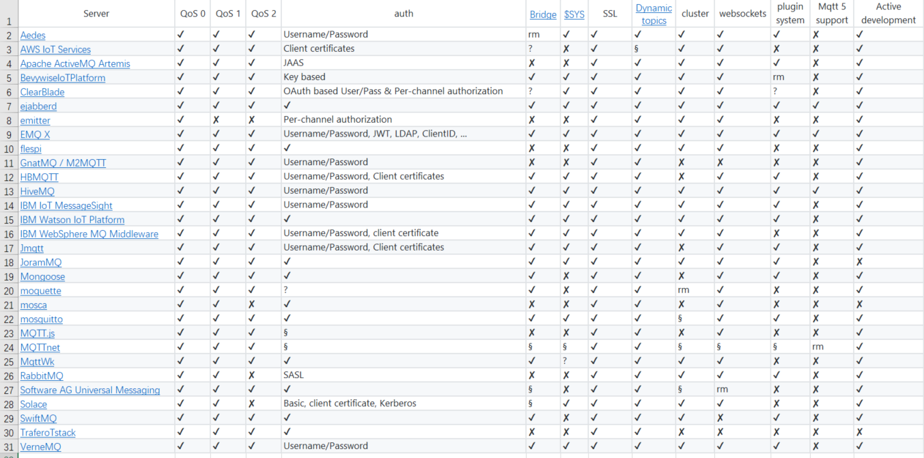The width and height of the screenshot is (924, 458).
Task: Click the AWS IoT Services link
Action: click(55, 49)
